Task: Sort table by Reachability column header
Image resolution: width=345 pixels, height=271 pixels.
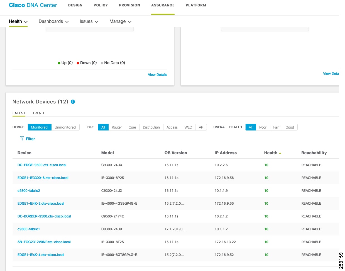Action: 314,153
